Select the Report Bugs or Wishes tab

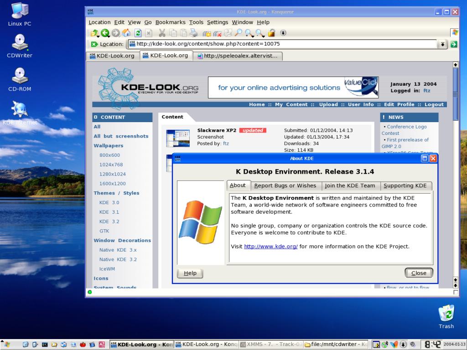coord(285,186)
